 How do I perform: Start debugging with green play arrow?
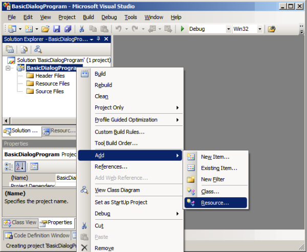(183, 29)
